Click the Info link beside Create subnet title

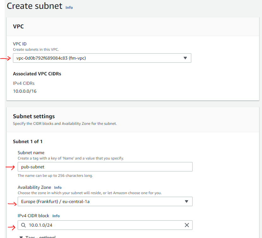point(69,7)
